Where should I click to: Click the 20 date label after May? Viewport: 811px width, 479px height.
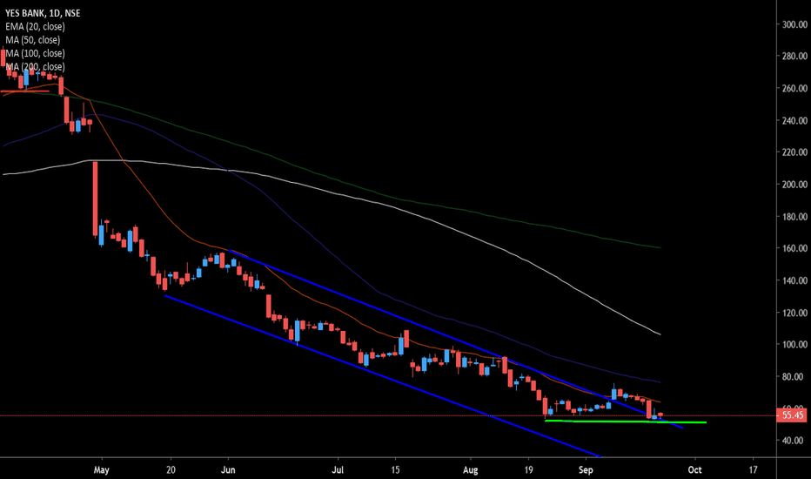pyautogui.click(x=171, y=470)
